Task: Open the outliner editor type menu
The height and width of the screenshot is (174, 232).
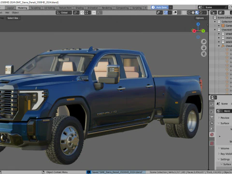Action: coord(214,13)
